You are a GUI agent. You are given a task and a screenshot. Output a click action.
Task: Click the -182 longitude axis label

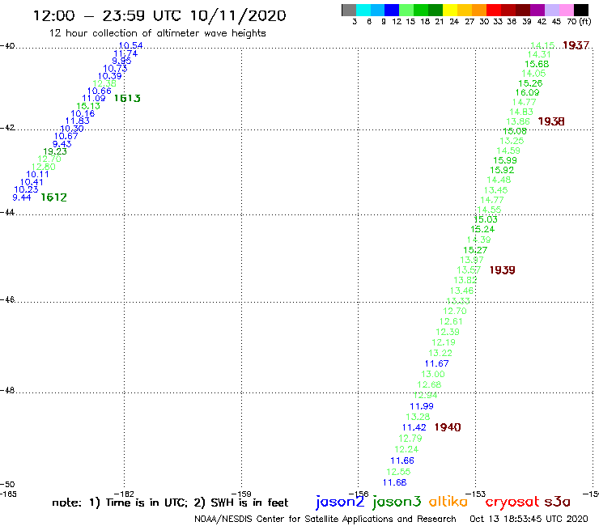coord(124,494)
